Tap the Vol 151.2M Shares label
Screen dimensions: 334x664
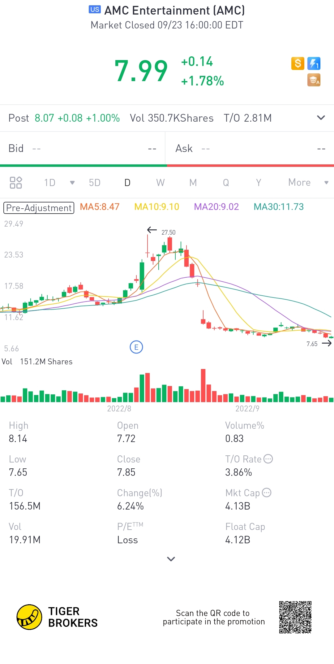pos(37,362)
